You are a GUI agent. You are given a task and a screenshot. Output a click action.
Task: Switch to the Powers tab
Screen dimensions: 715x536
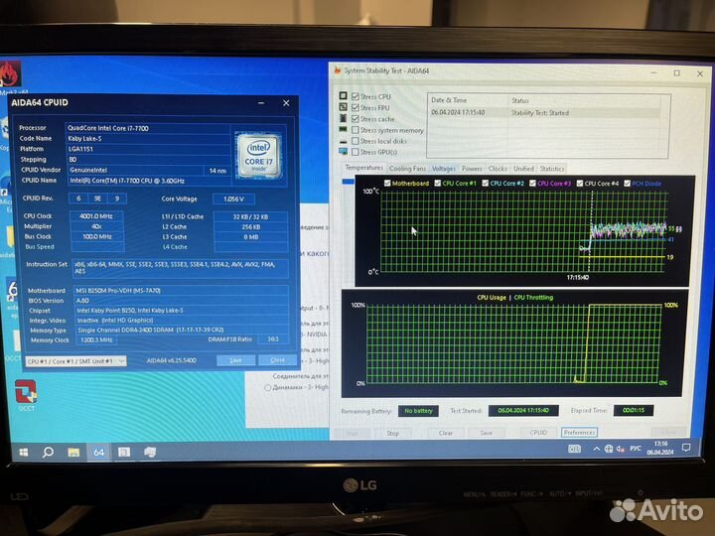tap(472, 168)
